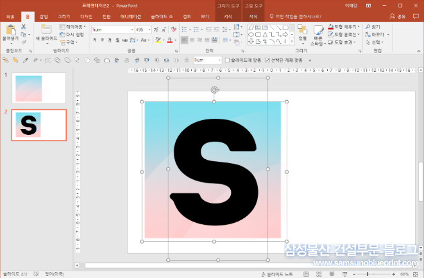The width and height of the screenshot is (424, 278).
Task: Click the numbered list icon
Action: 198,29
